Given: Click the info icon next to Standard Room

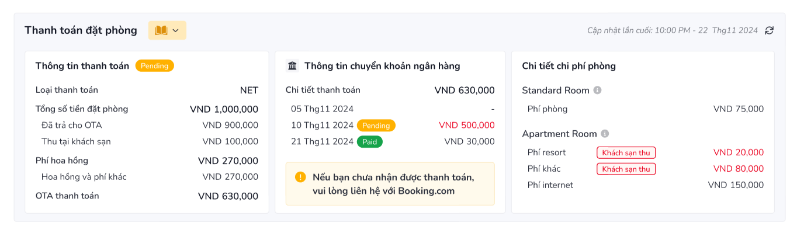Looking at the screenshot, I should 597,91.
